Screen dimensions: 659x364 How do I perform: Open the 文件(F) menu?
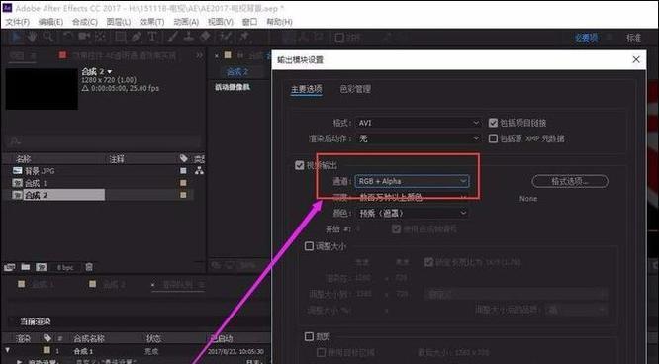[x=18, y=22]
